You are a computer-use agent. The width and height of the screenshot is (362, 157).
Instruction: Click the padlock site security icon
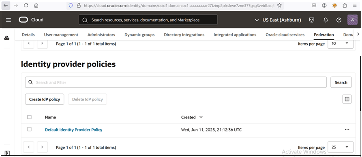pos(79,5)
